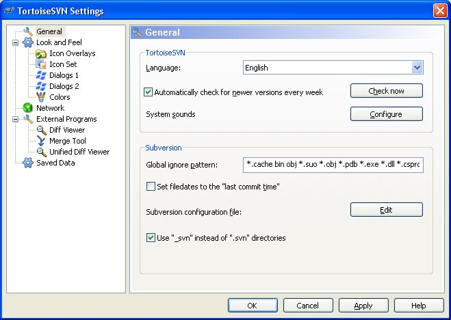Click the Colors palette icon
This screenshot has height=320, width=451.
pos(41,97)
